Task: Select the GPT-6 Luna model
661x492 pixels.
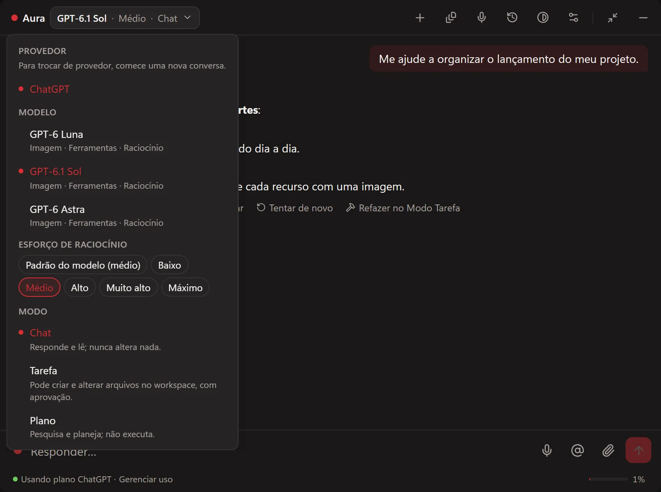Action: [x=123, y=141]
